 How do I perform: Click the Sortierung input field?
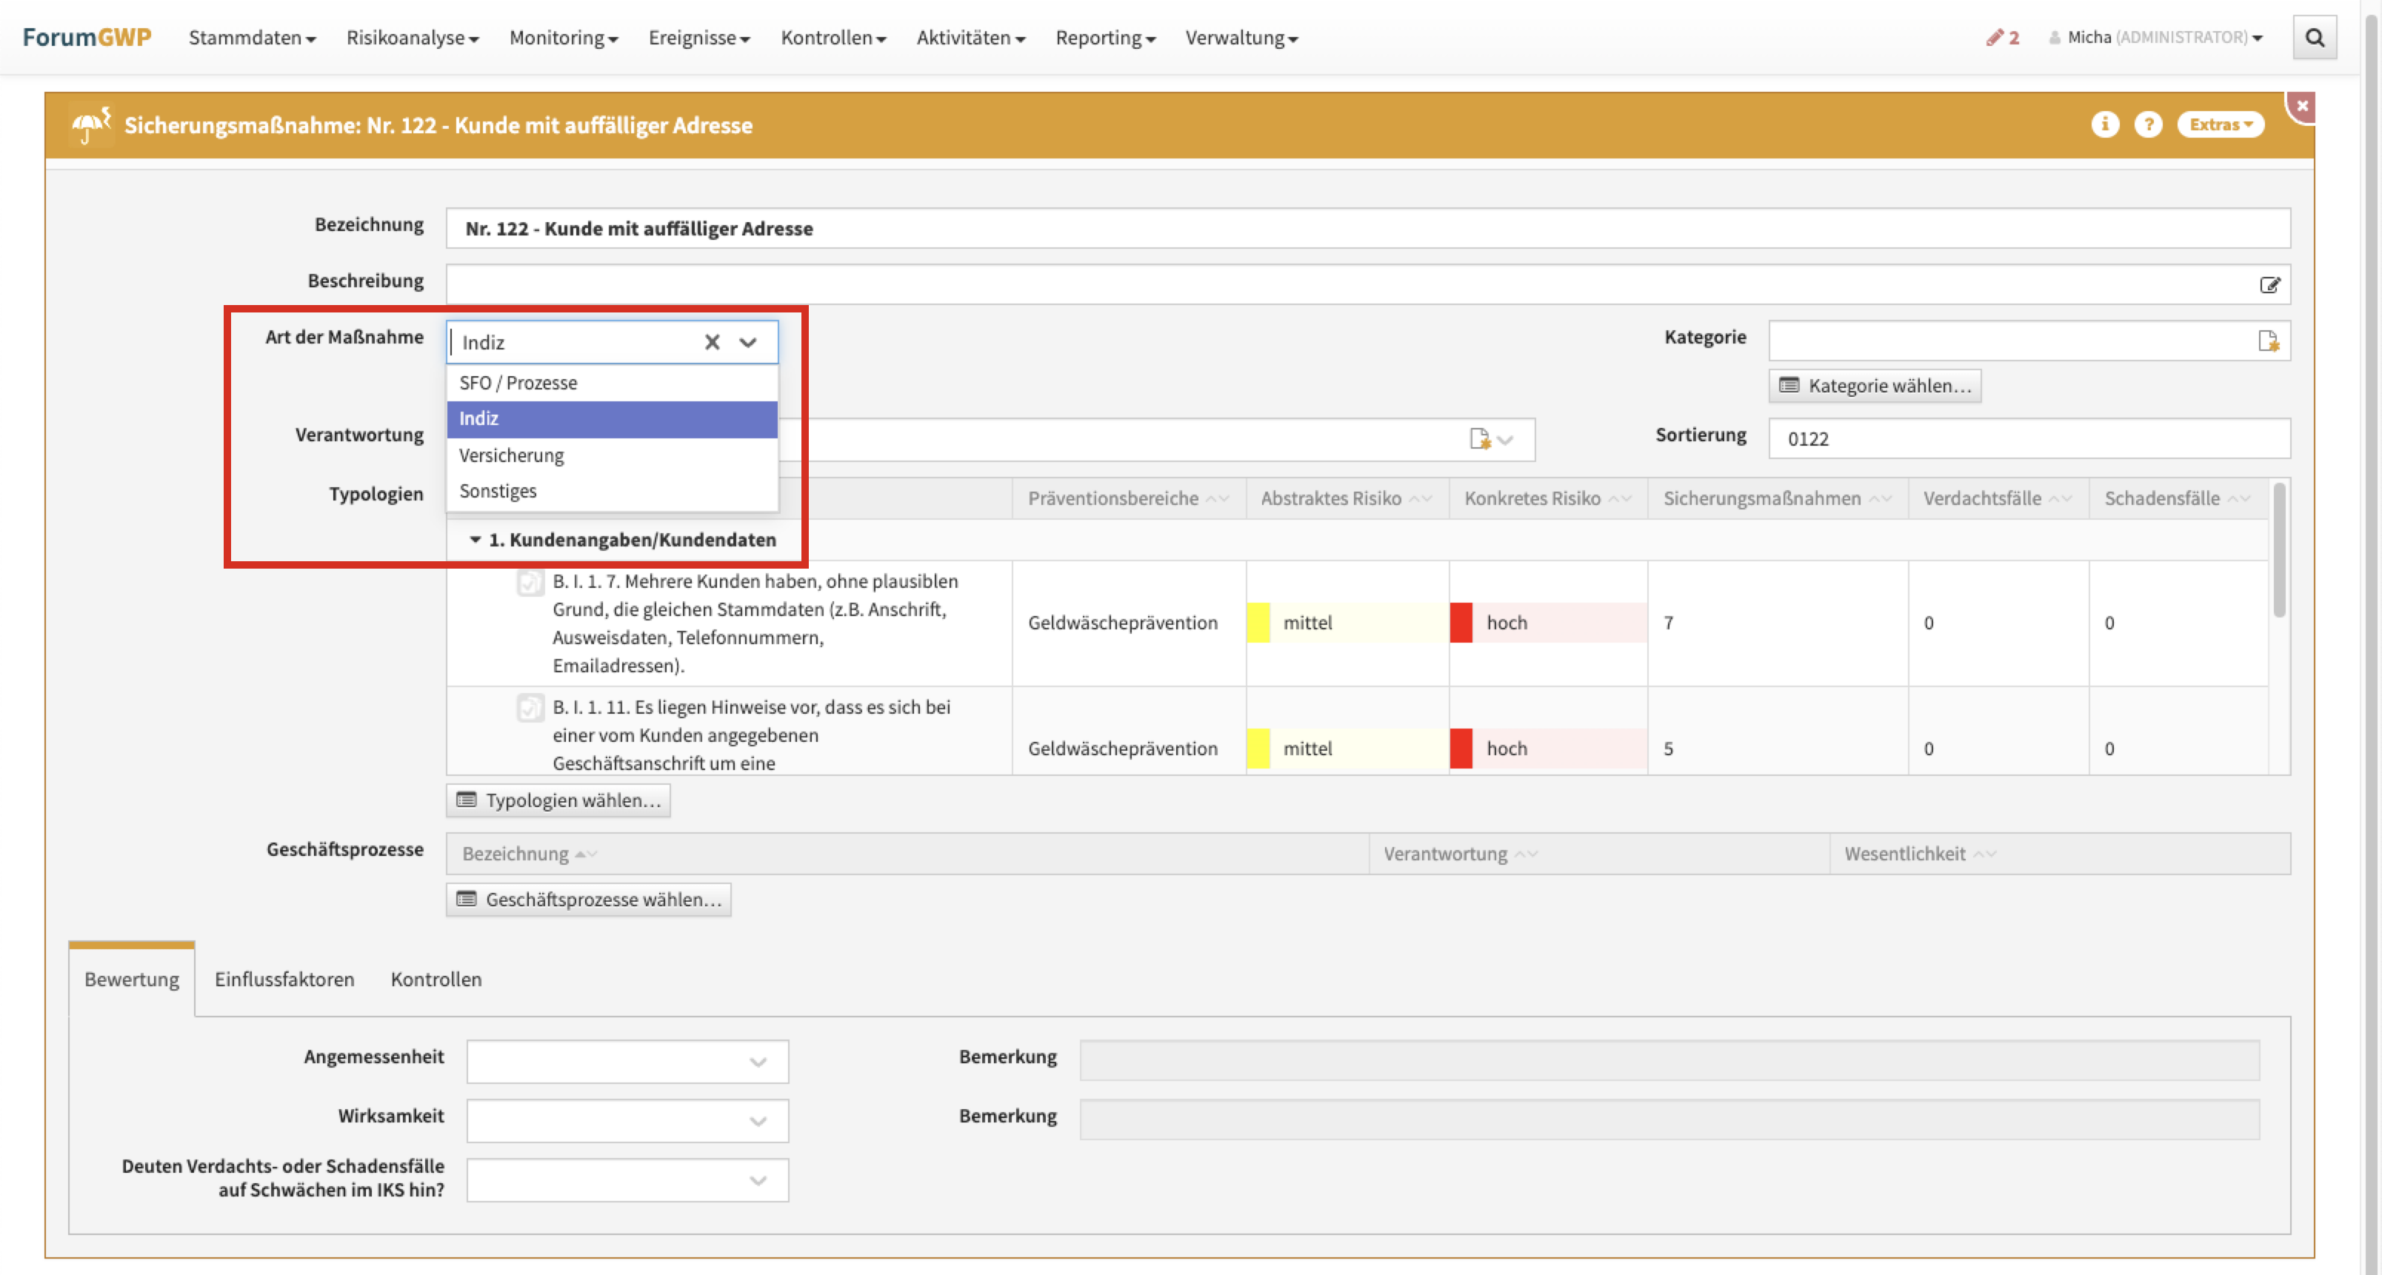[x=2028, y=439]
